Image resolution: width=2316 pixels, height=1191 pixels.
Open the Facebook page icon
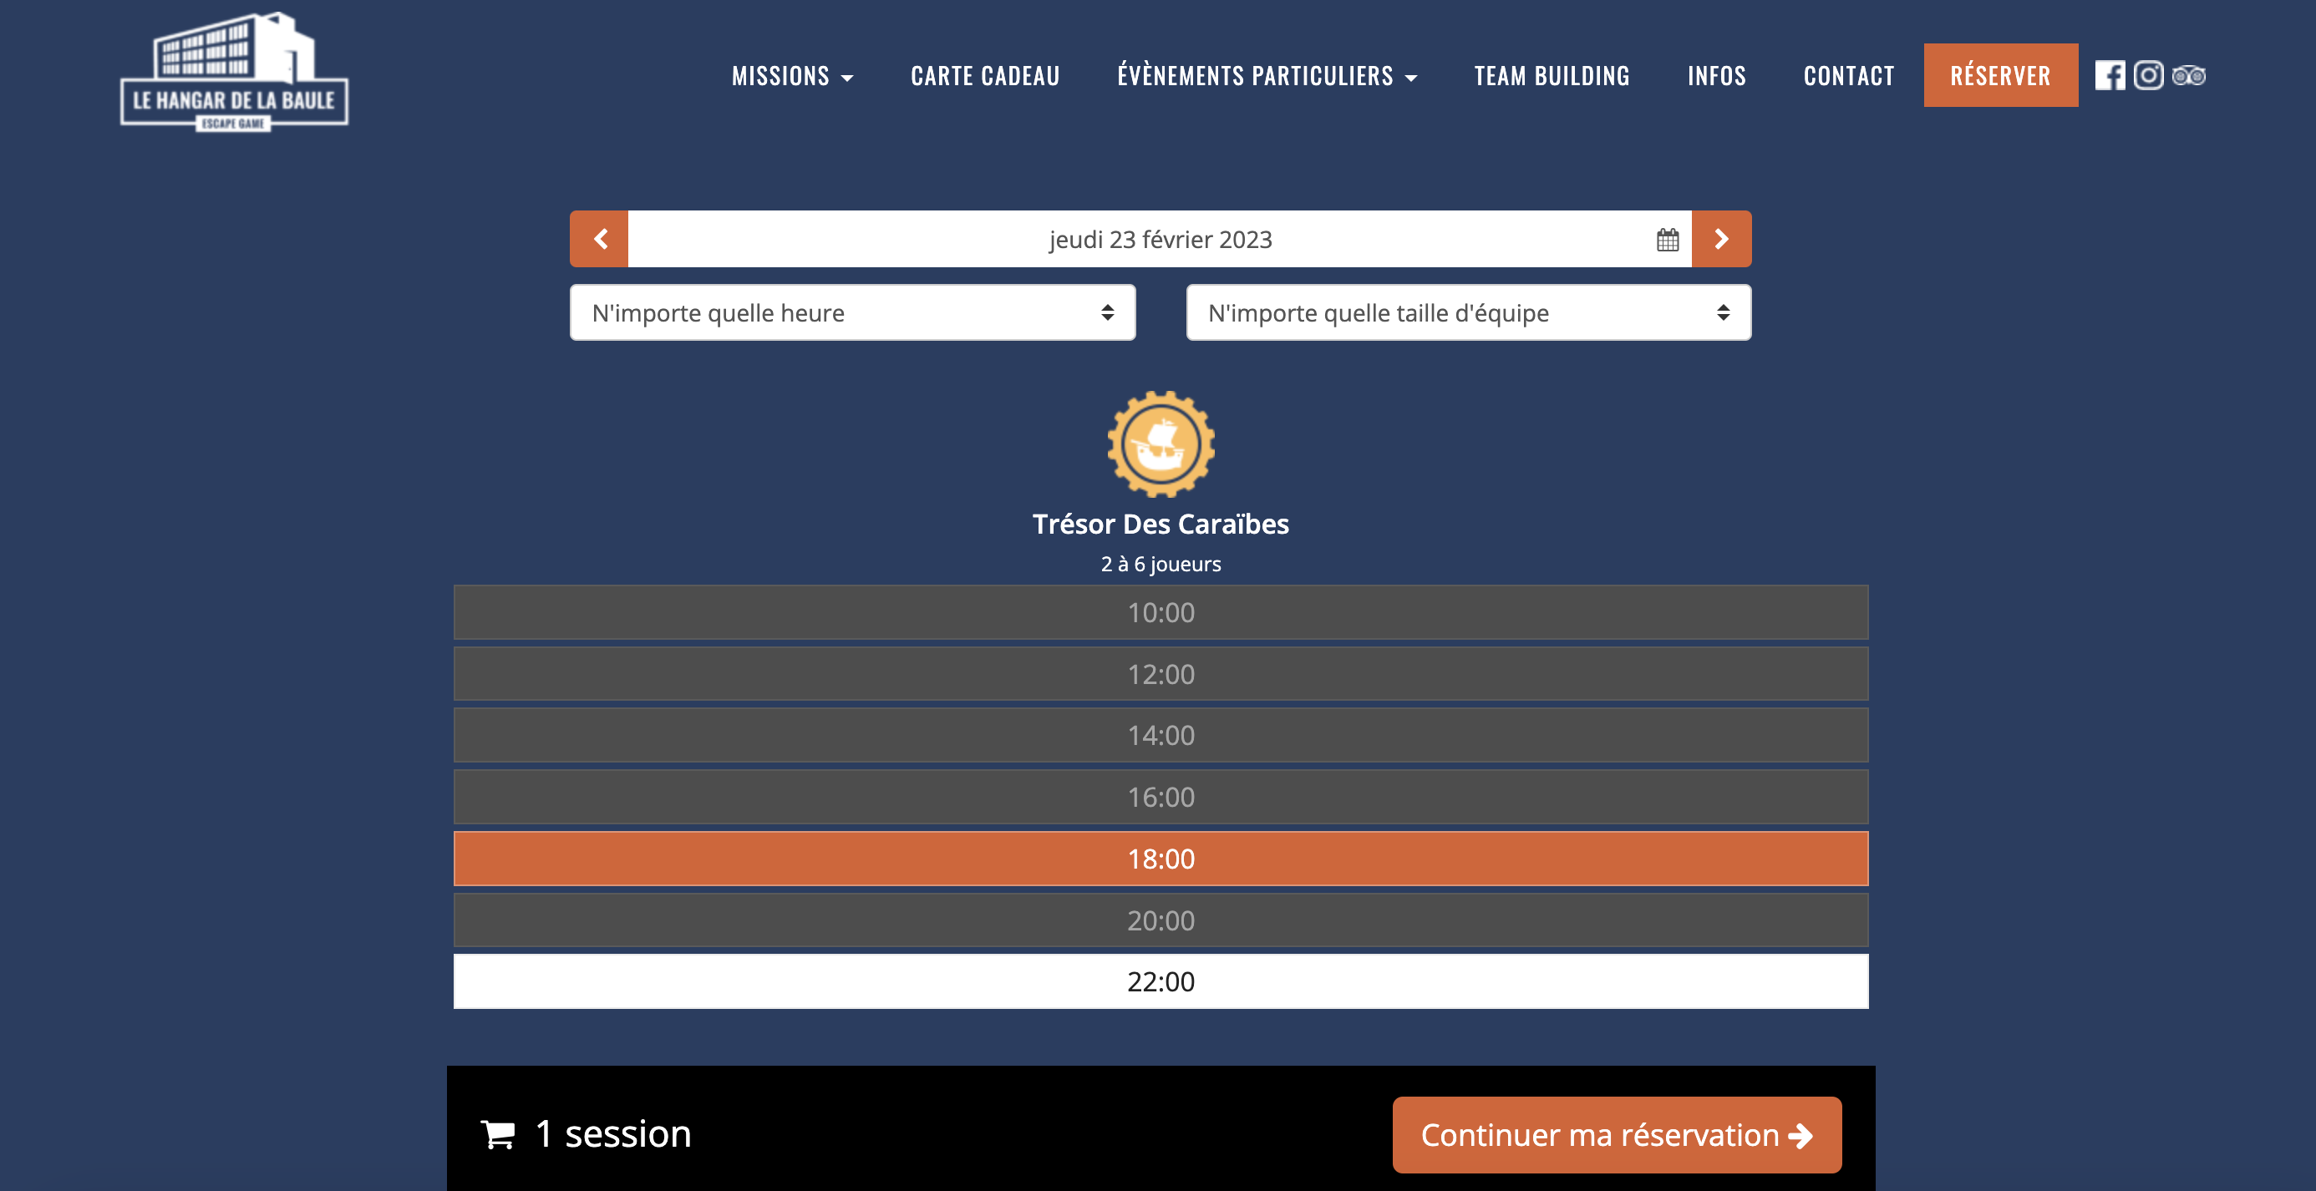(x=2109, y=75)
